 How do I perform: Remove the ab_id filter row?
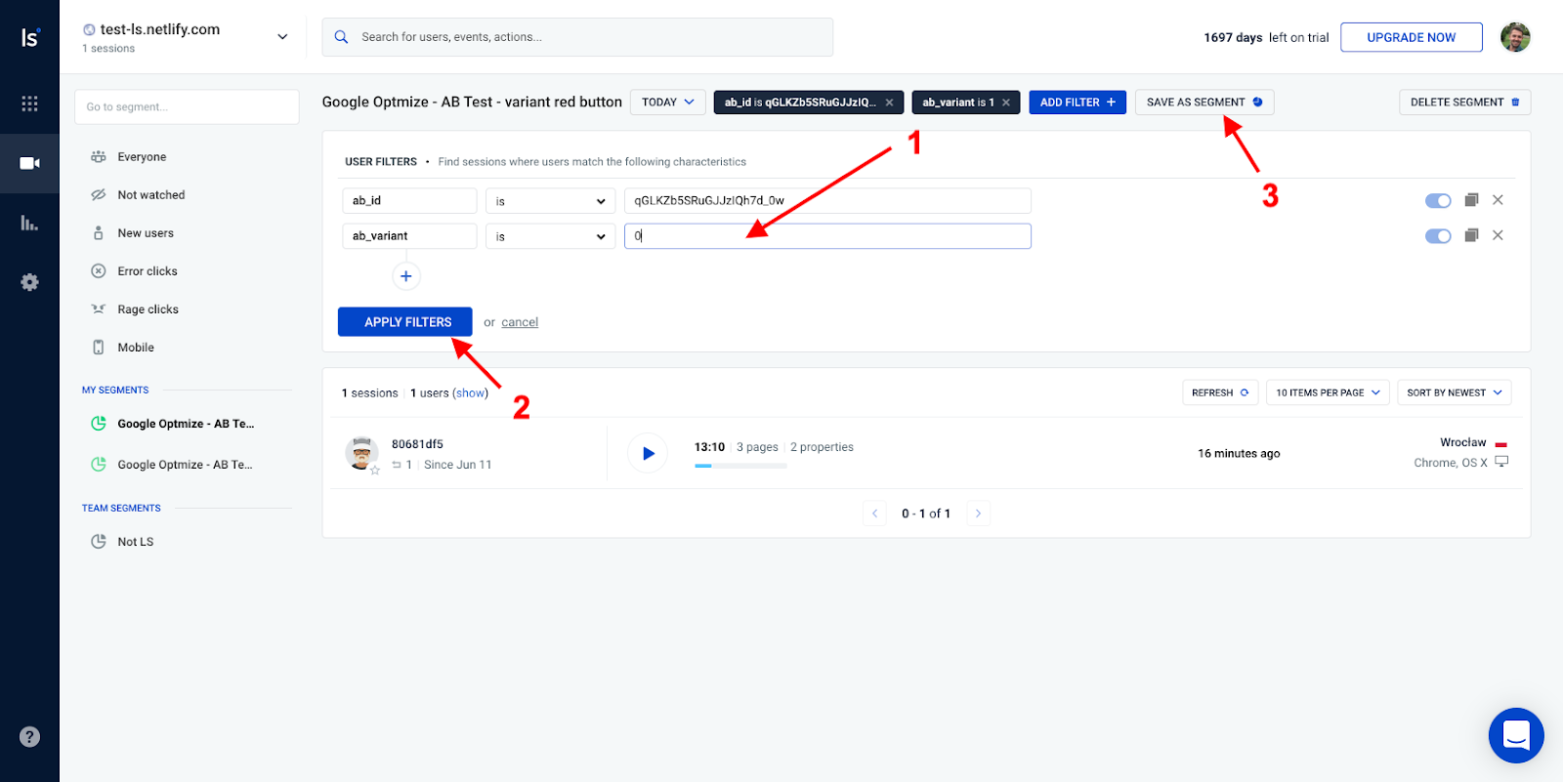pos(1498,200)
